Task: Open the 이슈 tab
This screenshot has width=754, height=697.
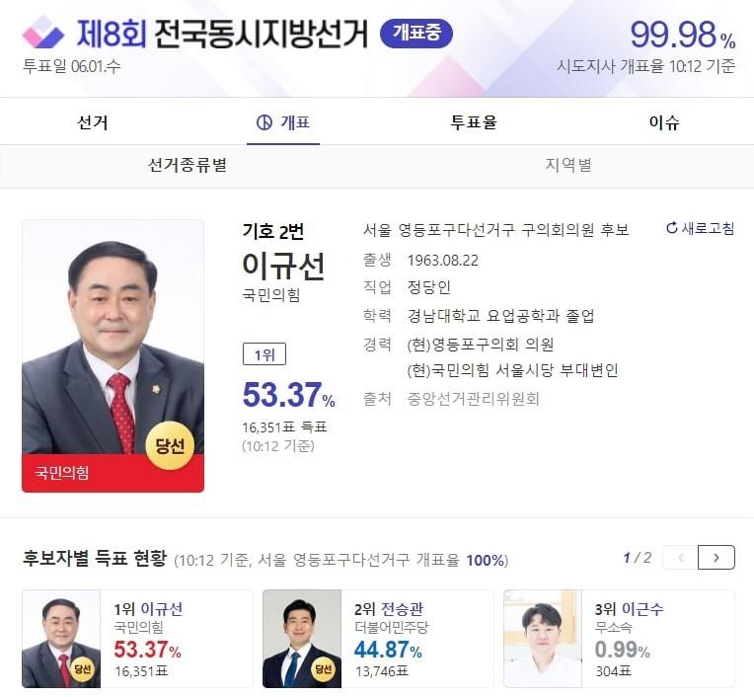Action: click(x=664, y=122)
